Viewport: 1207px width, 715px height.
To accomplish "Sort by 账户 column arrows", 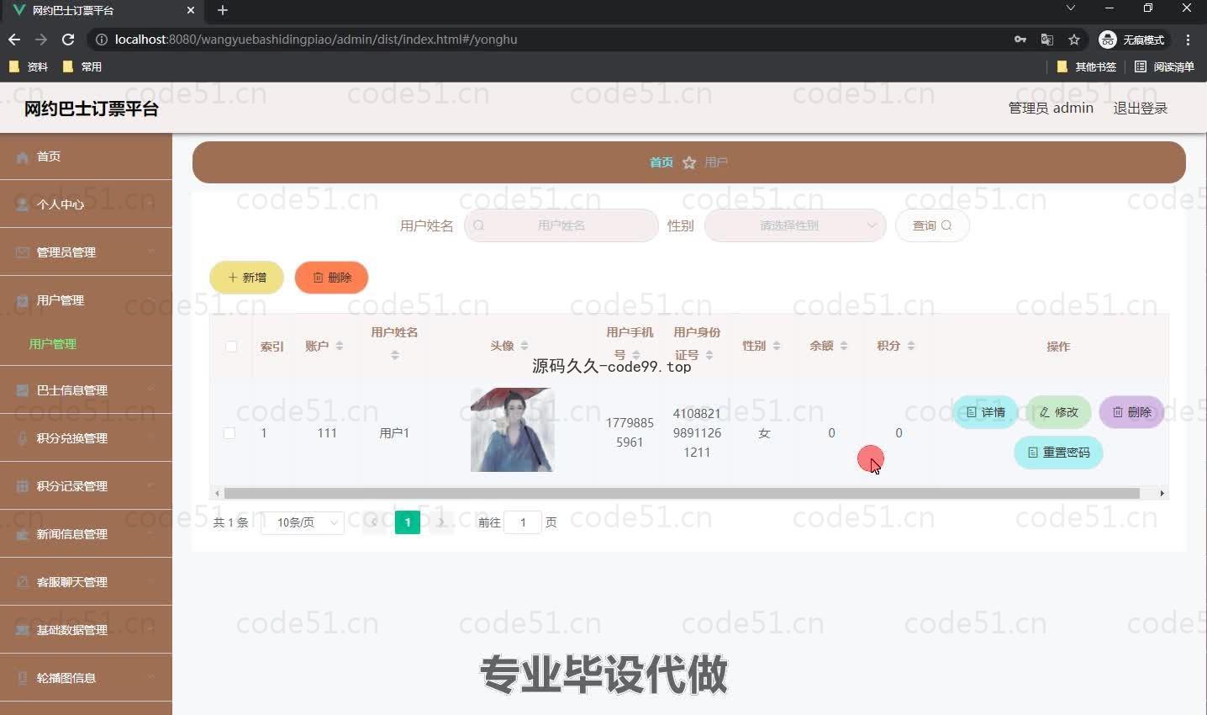I will click(340, 346).
